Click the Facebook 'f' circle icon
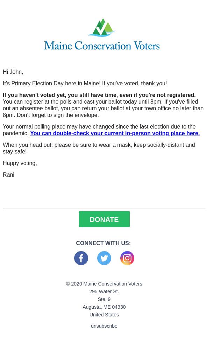The image size is (207, 354). [x=81, y=258]
